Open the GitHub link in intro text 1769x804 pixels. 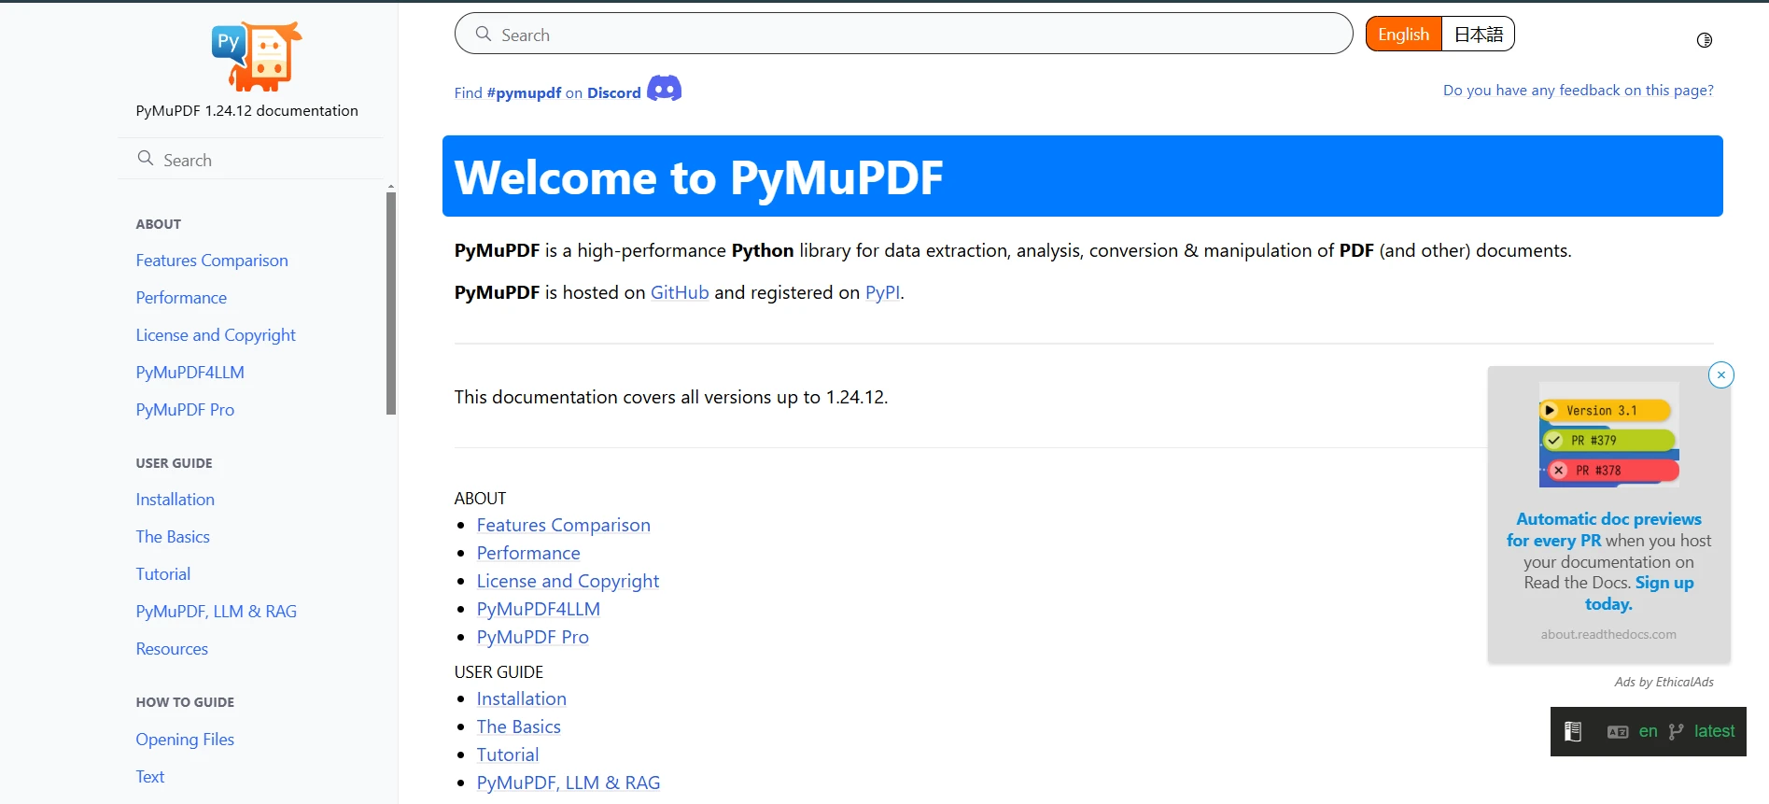680,292
